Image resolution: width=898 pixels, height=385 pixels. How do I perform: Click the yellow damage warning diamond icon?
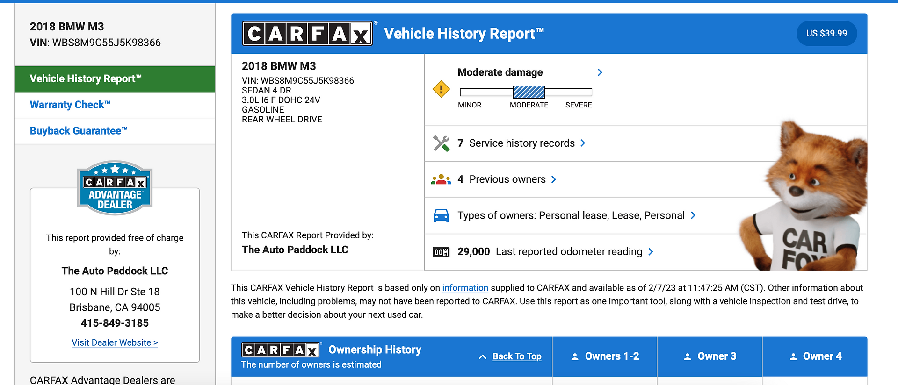(x=441, y=89)
